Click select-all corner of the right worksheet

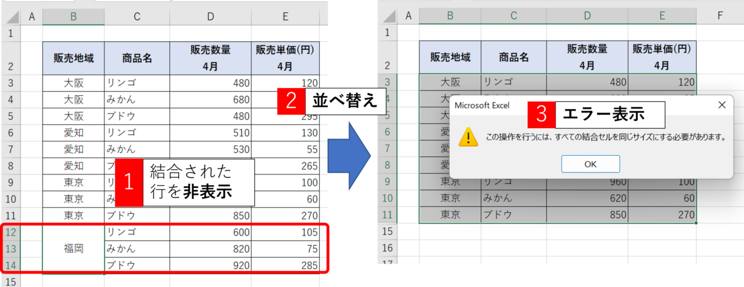388,16
